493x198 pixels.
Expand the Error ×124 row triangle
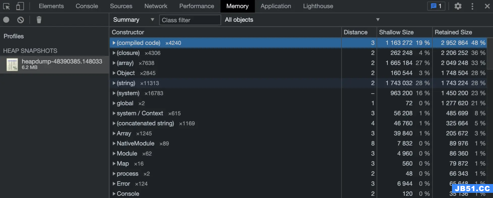(114, 184)
